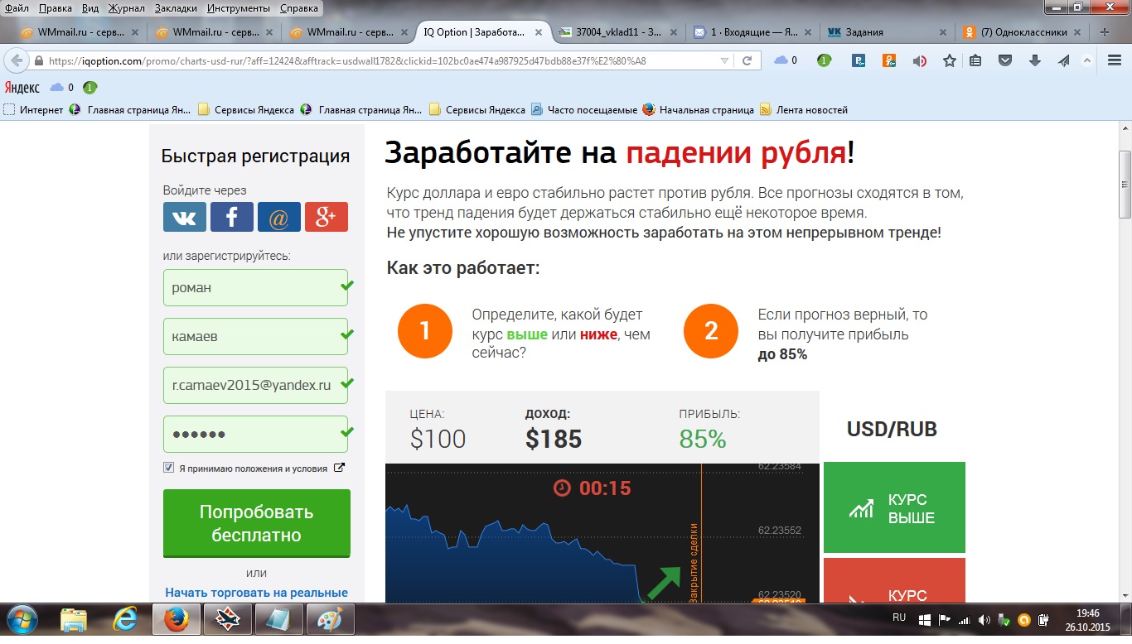Click the last name field containing камаев

tap(255, 336)
